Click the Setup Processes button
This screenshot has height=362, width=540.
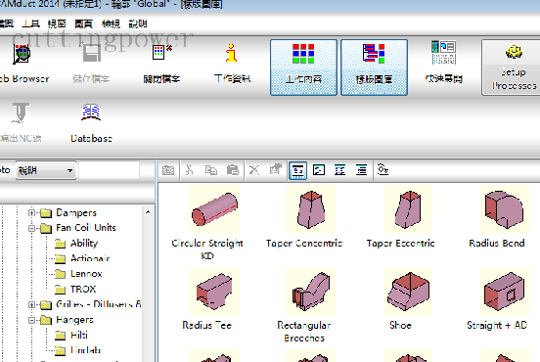tap(513, 68)
